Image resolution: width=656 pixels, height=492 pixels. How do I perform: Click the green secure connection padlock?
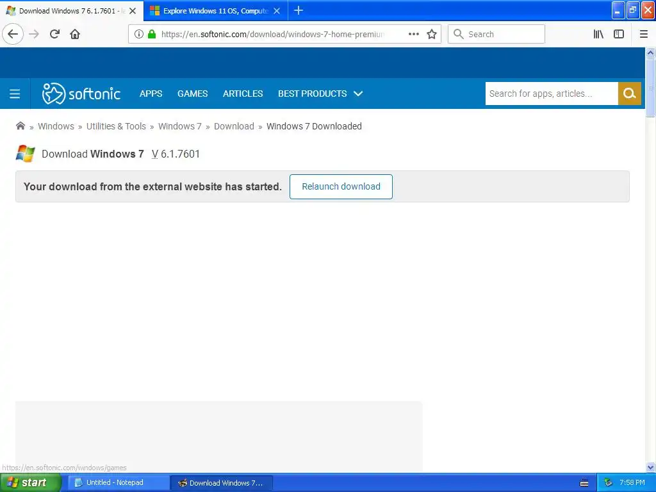click(152, 34)
